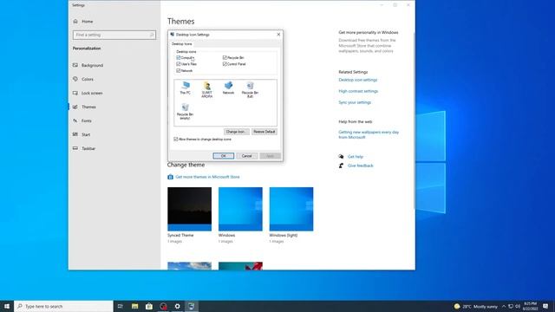
Task: Select the Synced Theme thumbnail
Action: (190, 209)
